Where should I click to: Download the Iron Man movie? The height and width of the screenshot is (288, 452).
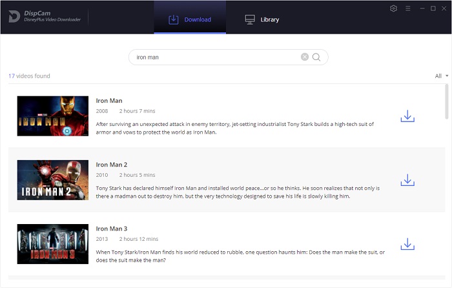[x=407, y=116]
